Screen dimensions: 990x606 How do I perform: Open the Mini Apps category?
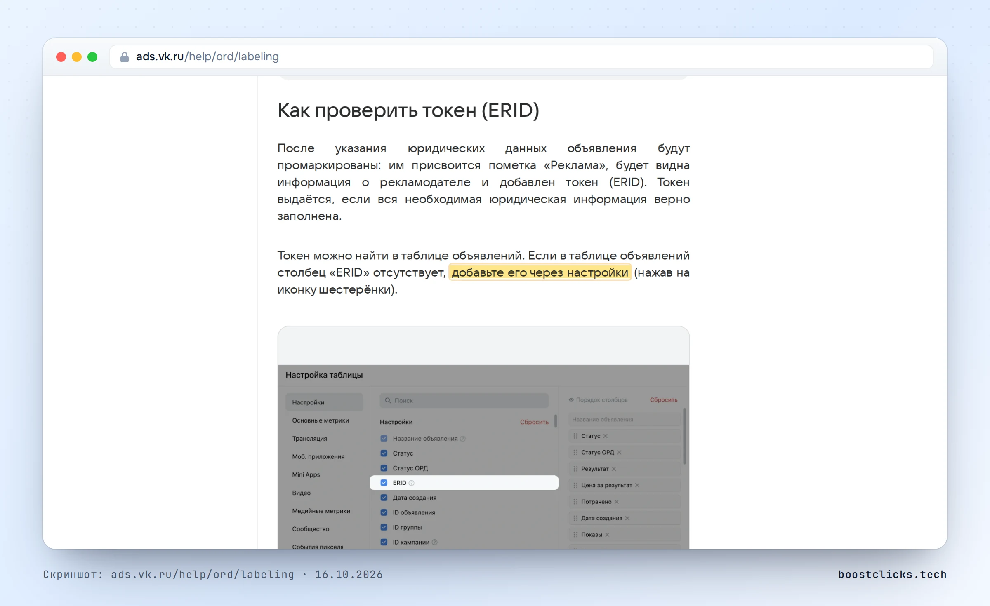click(x=306, y=474)
